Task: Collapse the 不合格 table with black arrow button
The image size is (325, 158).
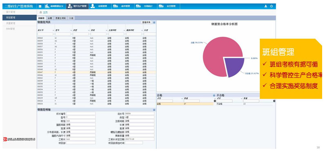Action: pos(274,101)
